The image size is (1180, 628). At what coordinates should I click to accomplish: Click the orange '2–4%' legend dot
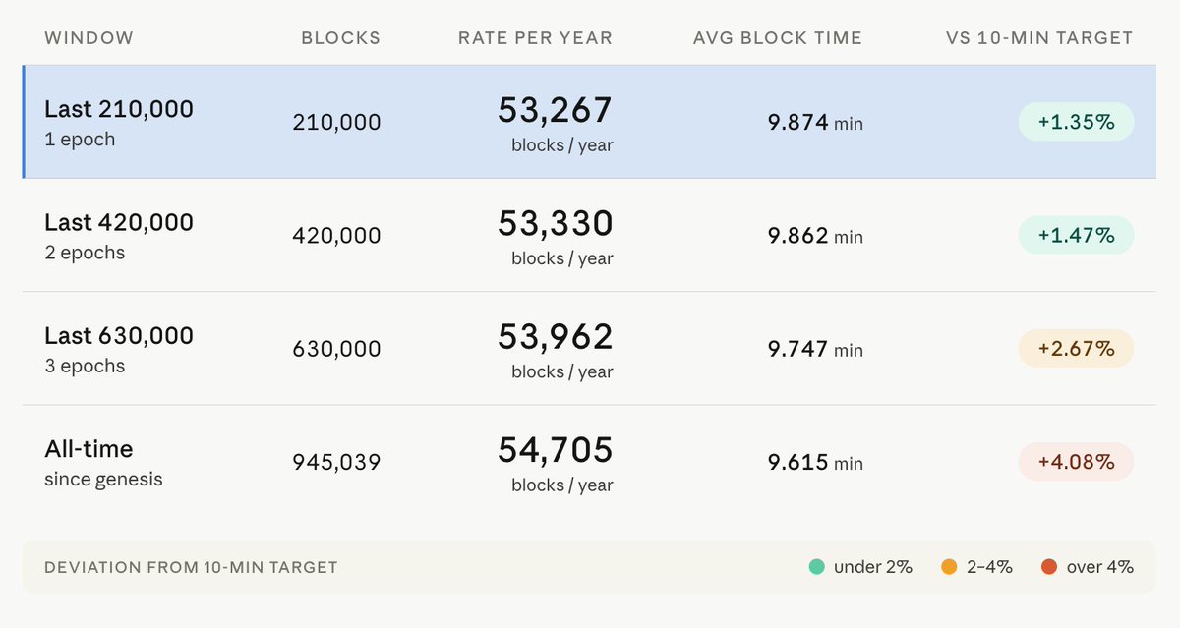coord(949,567)
